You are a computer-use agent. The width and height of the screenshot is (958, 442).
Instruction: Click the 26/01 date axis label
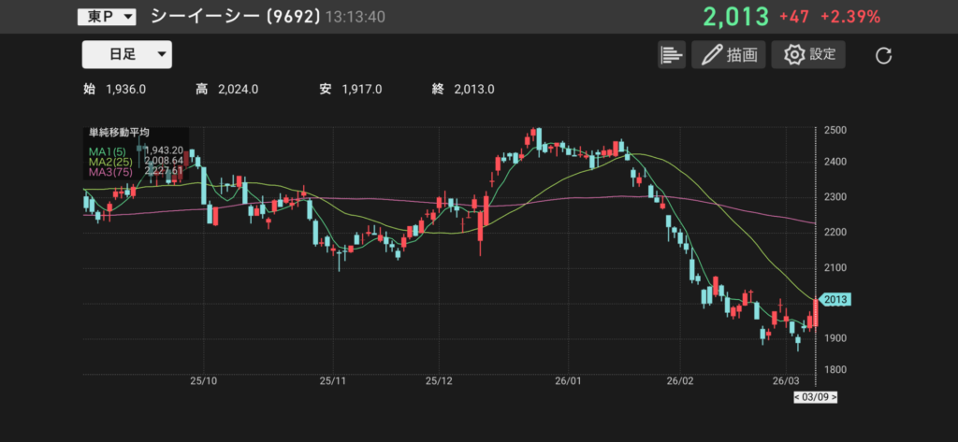pyautogui.click(x=568, y=381)
